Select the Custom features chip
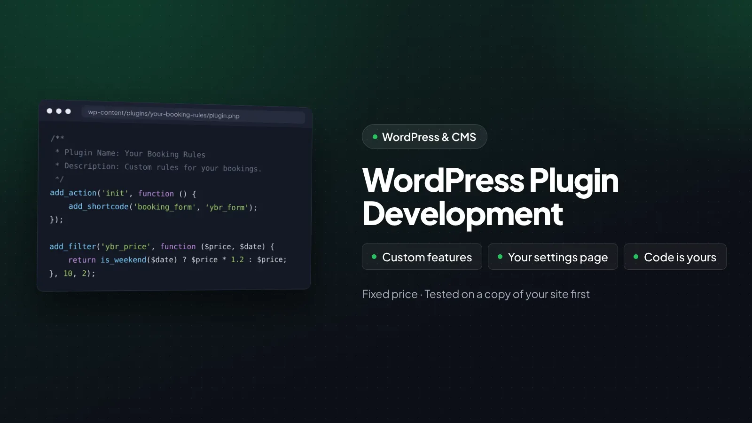Image resolution: width=752 pixels, height=423 pixels. (x=422, y=257)
